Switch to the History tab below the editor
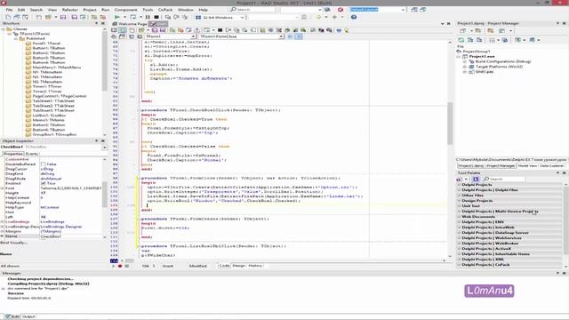This screenshot has height=320, width=569. coord(255,266)
